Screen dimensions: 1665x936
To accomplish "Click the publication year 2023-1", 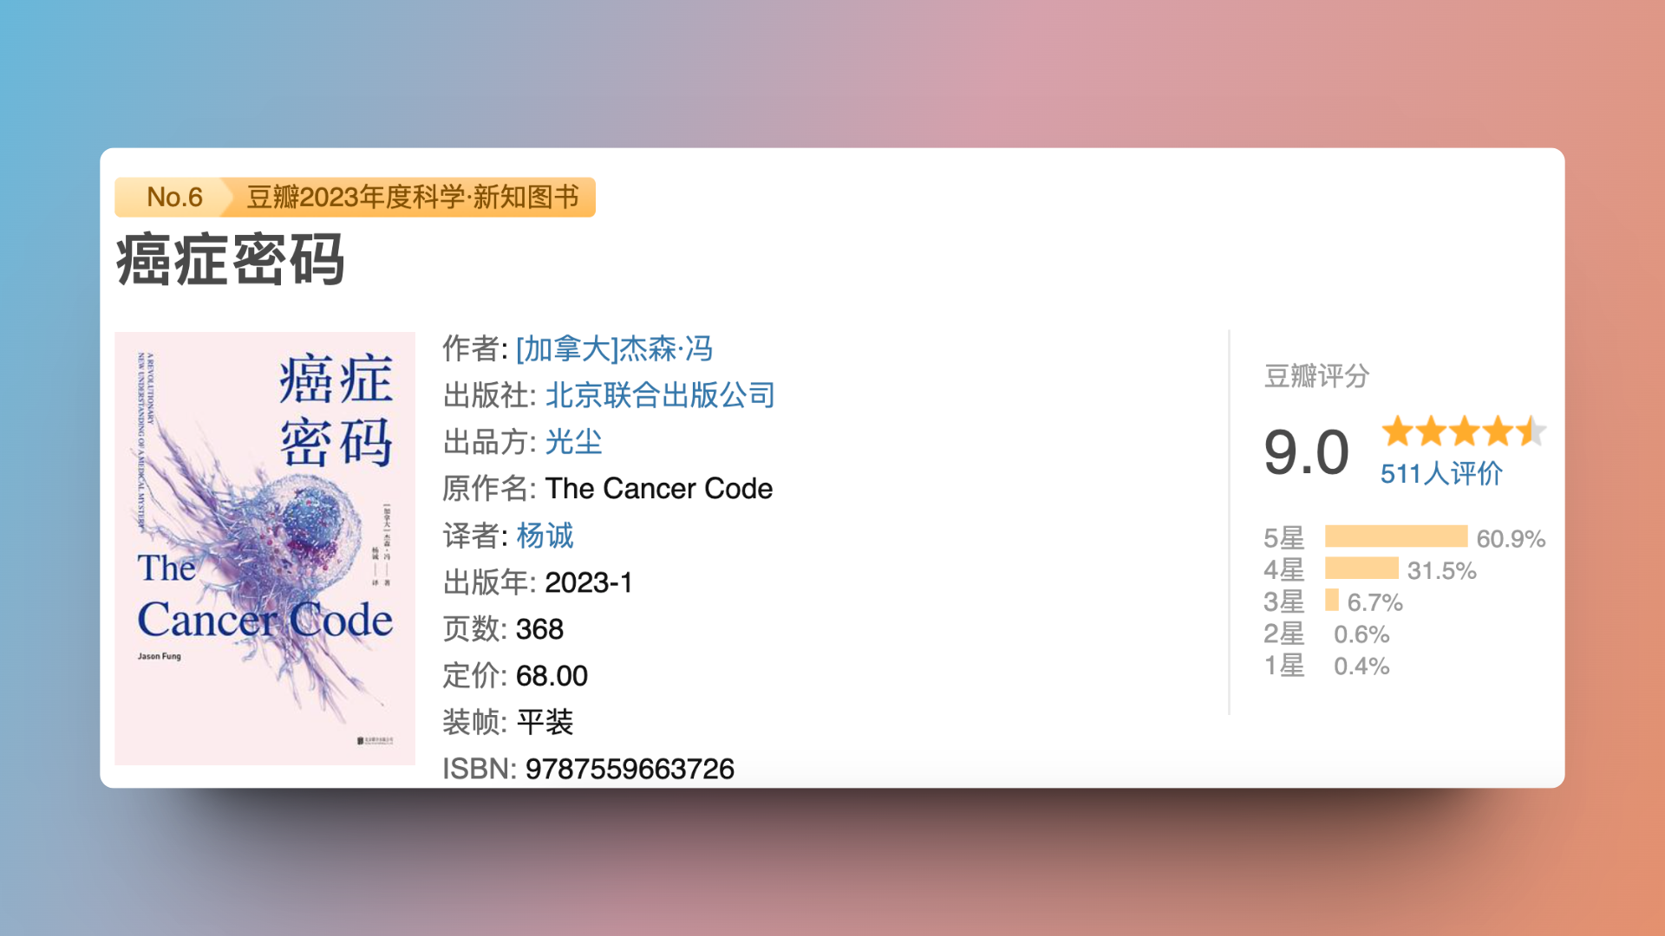I will tap(589, 582).
